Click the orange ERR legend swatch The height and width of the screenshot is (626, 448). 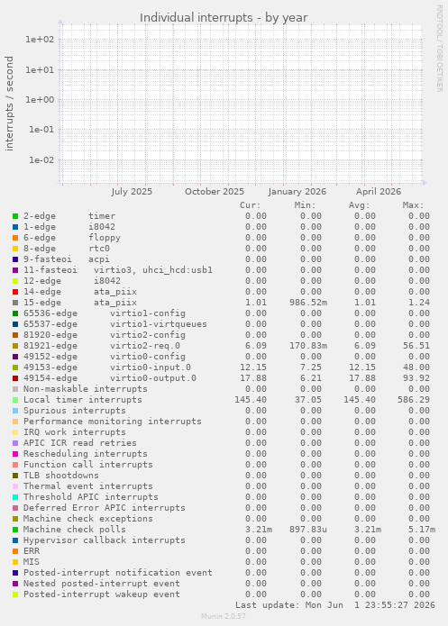15,551
